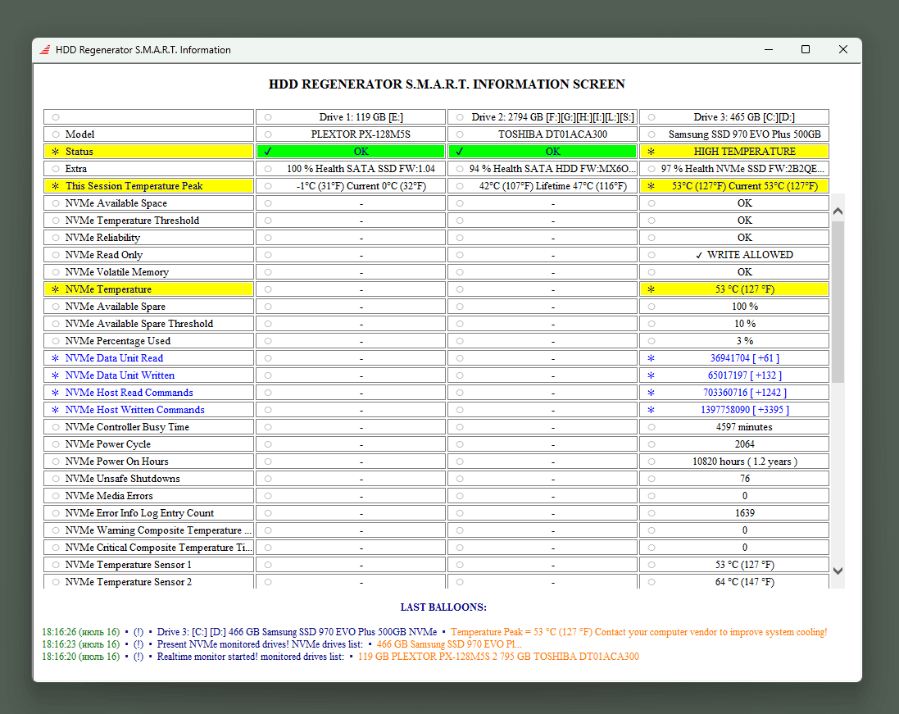Click the 64 °C (147 °F) sensor 2 value
The width and height of the screenshot is (899, 714).
(x=744, y=581)
